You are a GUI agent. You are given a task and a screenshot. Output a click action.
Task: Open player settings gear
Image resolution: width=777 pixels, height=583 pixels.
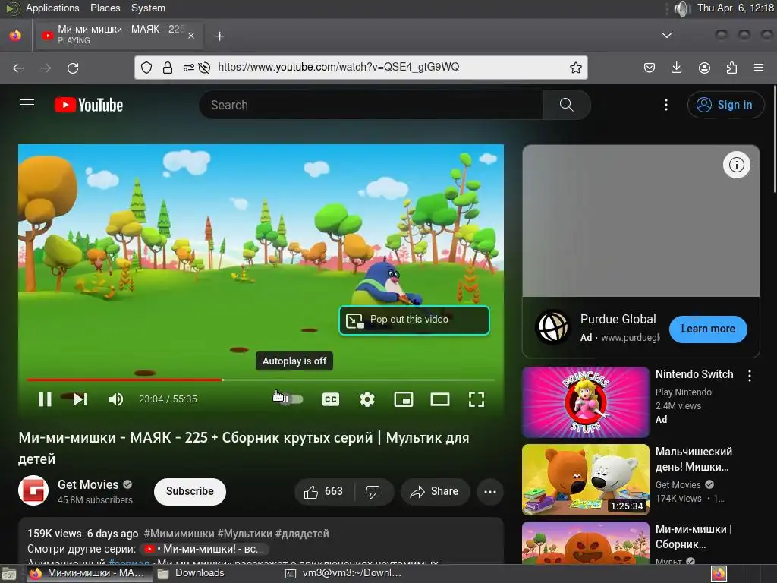coord(366,399)
